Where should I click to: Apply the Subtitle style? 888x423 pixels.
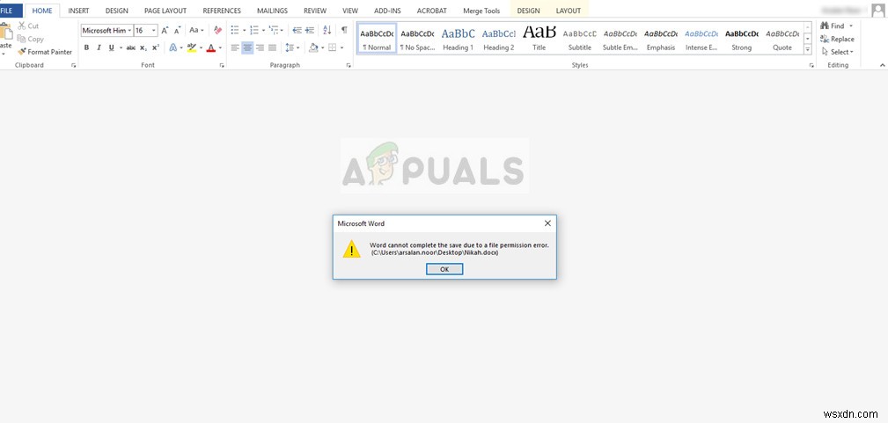point(579,39)
